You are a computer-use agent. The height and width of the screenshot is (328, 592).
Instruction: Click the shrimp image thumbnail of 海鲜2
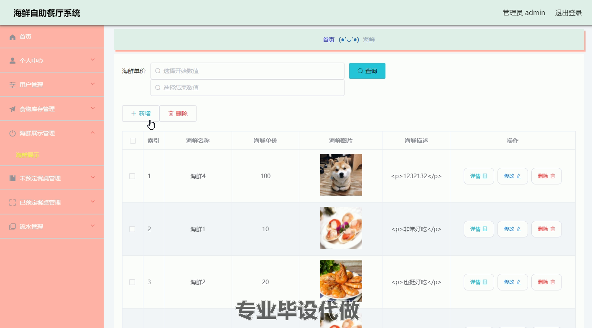point(341,281)
